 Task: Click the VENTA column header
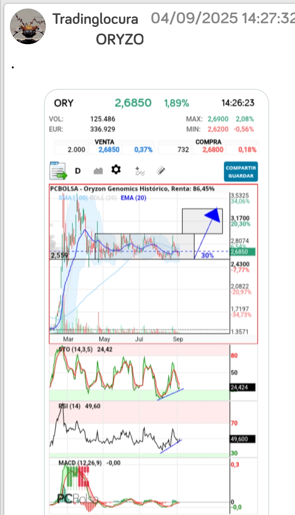point(104,142)
